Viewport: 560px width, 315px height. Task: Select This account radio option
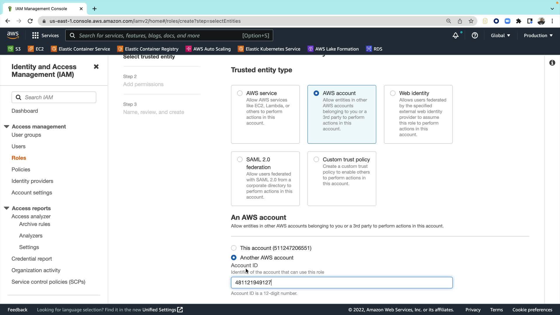[x=234, y=248]
